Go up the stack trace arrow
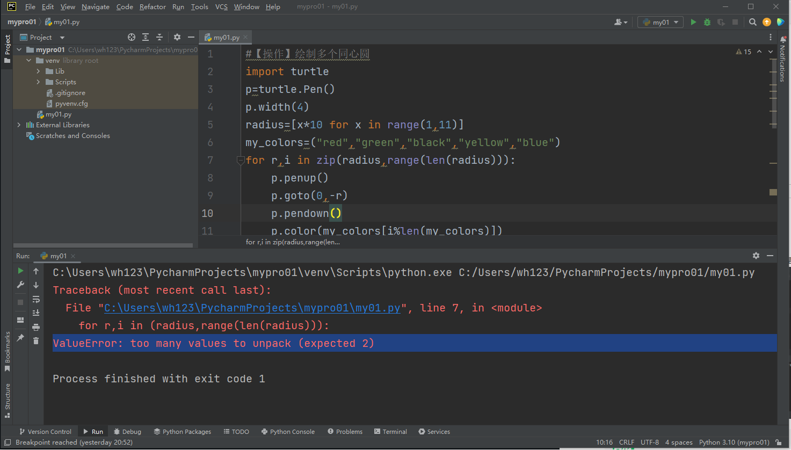Image resolution: width=791 pixels, height=450 pixels. click(x=36, y=271)
